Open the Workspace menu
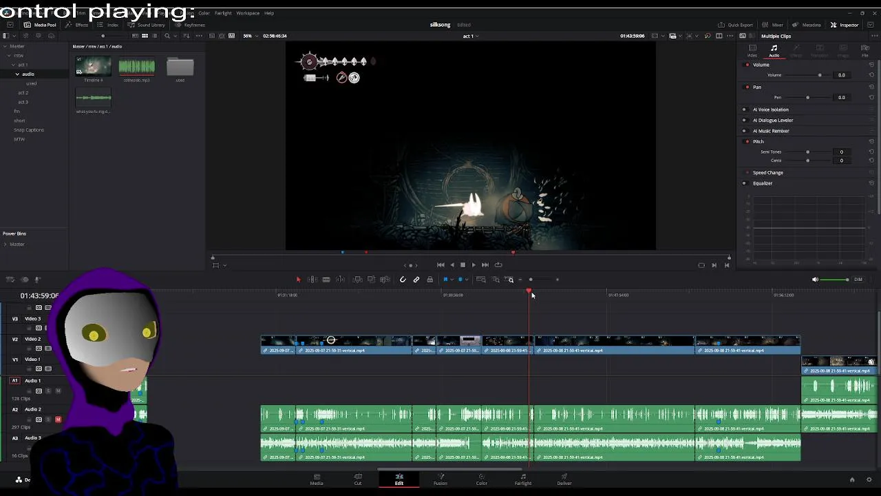Image resolution: width=881 pixels, height=496 pixels. (x=248, y=13)
